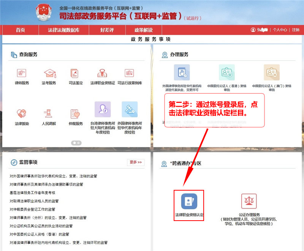Go to the 首页 navigation tab

coord(21,30)
